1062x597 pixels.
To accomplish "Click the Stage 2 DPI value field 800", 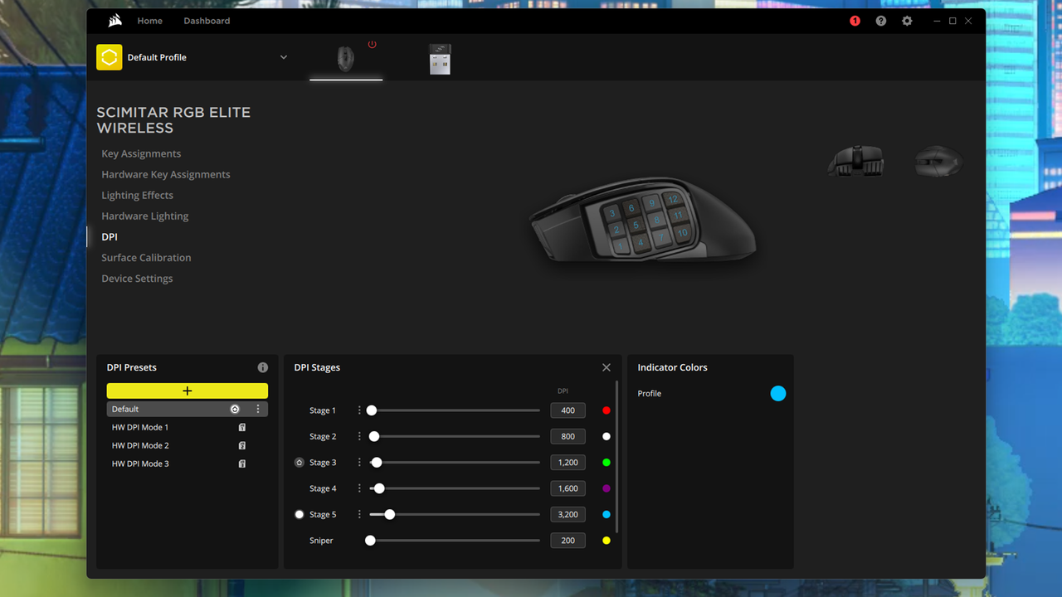I will 568,436.
